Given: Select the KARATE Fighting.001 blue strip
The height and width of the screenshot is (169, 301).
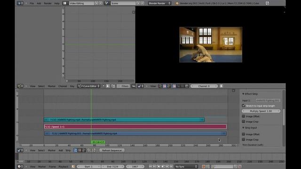Looking at the screenshot, I should (135, 133).
